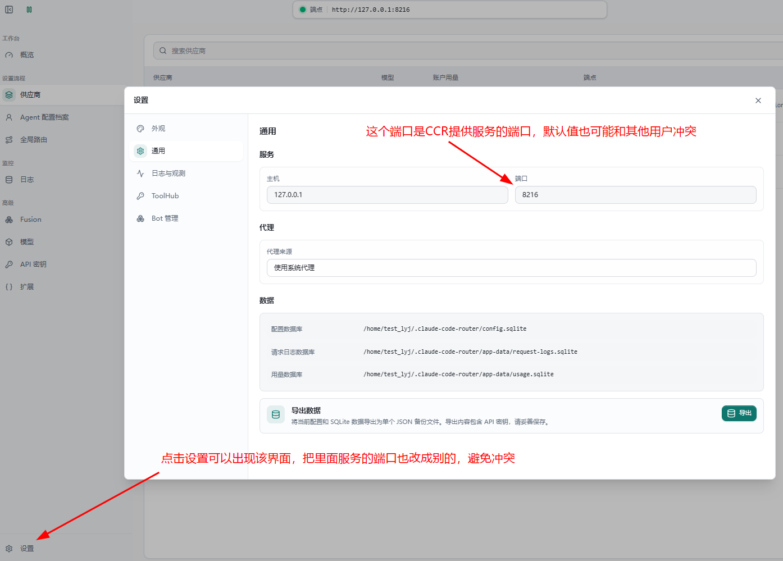The height and width of the screenshot is (561, 783).
Task: Open 概览 overview icon in sidebar
Action: (9, 55)
